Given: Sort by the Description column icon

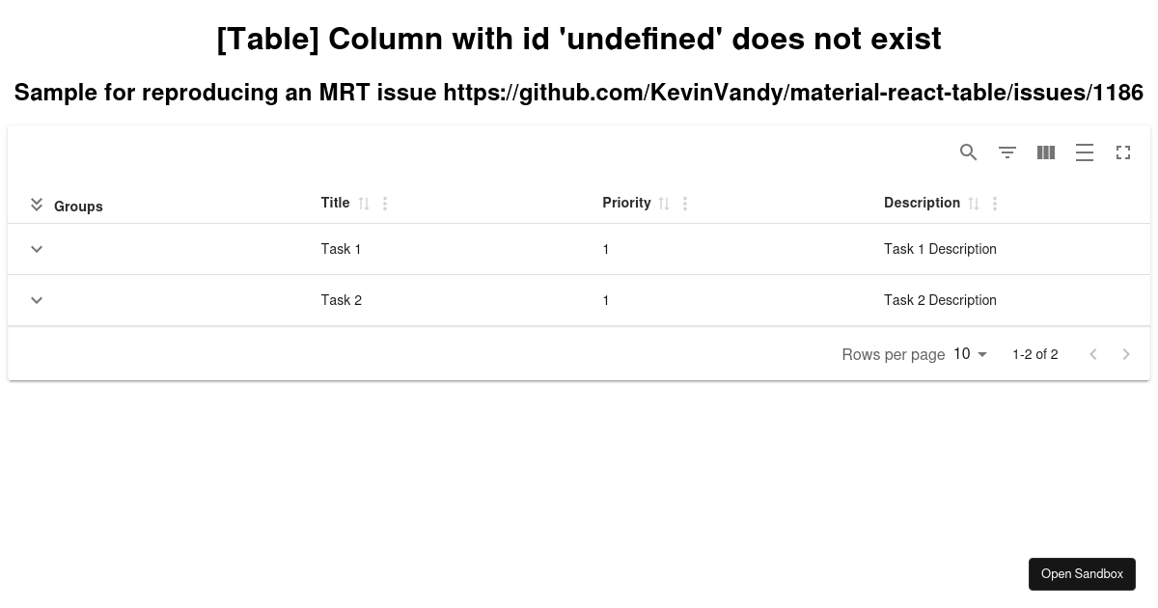Looking at the screenshot, I should pos(974,204).
